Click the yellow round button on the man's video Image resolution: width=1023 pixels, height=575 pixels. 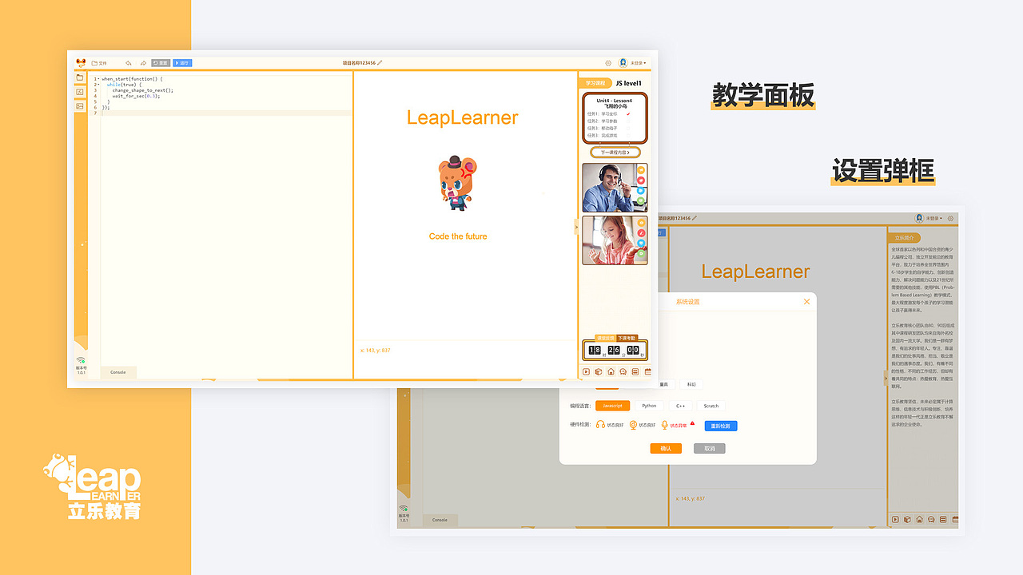pyautogui.click(x=641, y=169)
